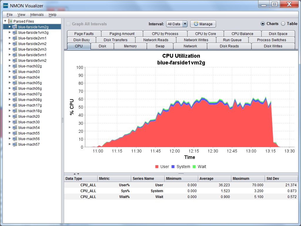The width and height of the screenshot is (301, 226).
Task: Click the computer icon beside blue-farside5vm2
Action: (x=15, y=61)
